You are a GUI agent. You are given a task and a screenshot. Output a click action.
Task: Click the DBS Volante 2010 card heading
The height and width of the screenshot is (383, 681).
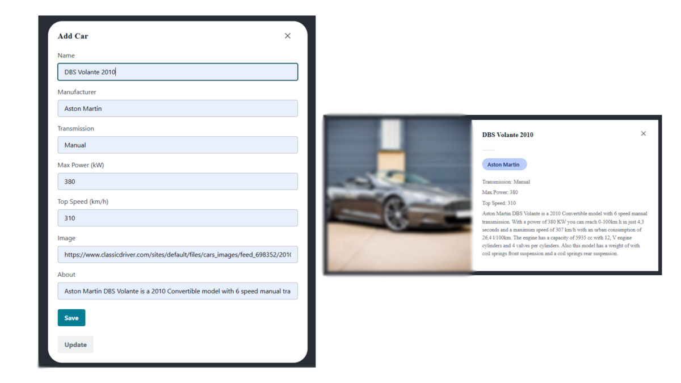[x=508, y=135]
